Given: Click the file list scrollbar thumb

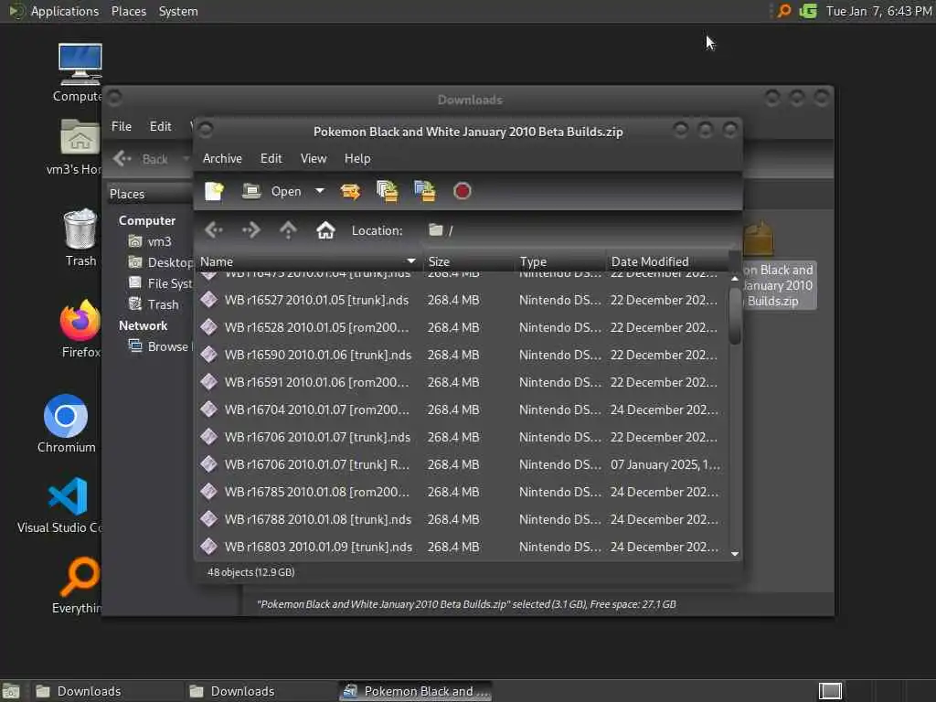Looking at the screenshot, I should 735,315.
